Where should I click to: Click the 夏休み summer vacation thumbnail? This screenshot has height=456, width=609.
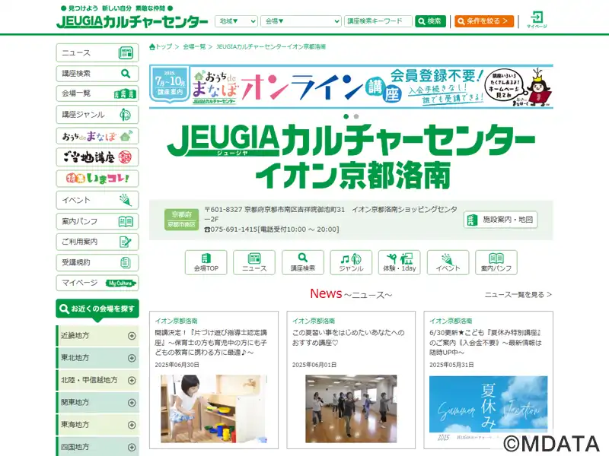pos(488,409)
